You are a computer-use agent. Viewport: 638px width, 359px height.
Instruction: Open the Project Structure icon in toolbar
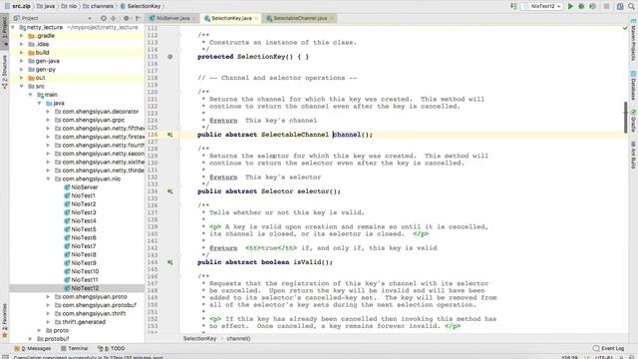[x=620, y=6]
